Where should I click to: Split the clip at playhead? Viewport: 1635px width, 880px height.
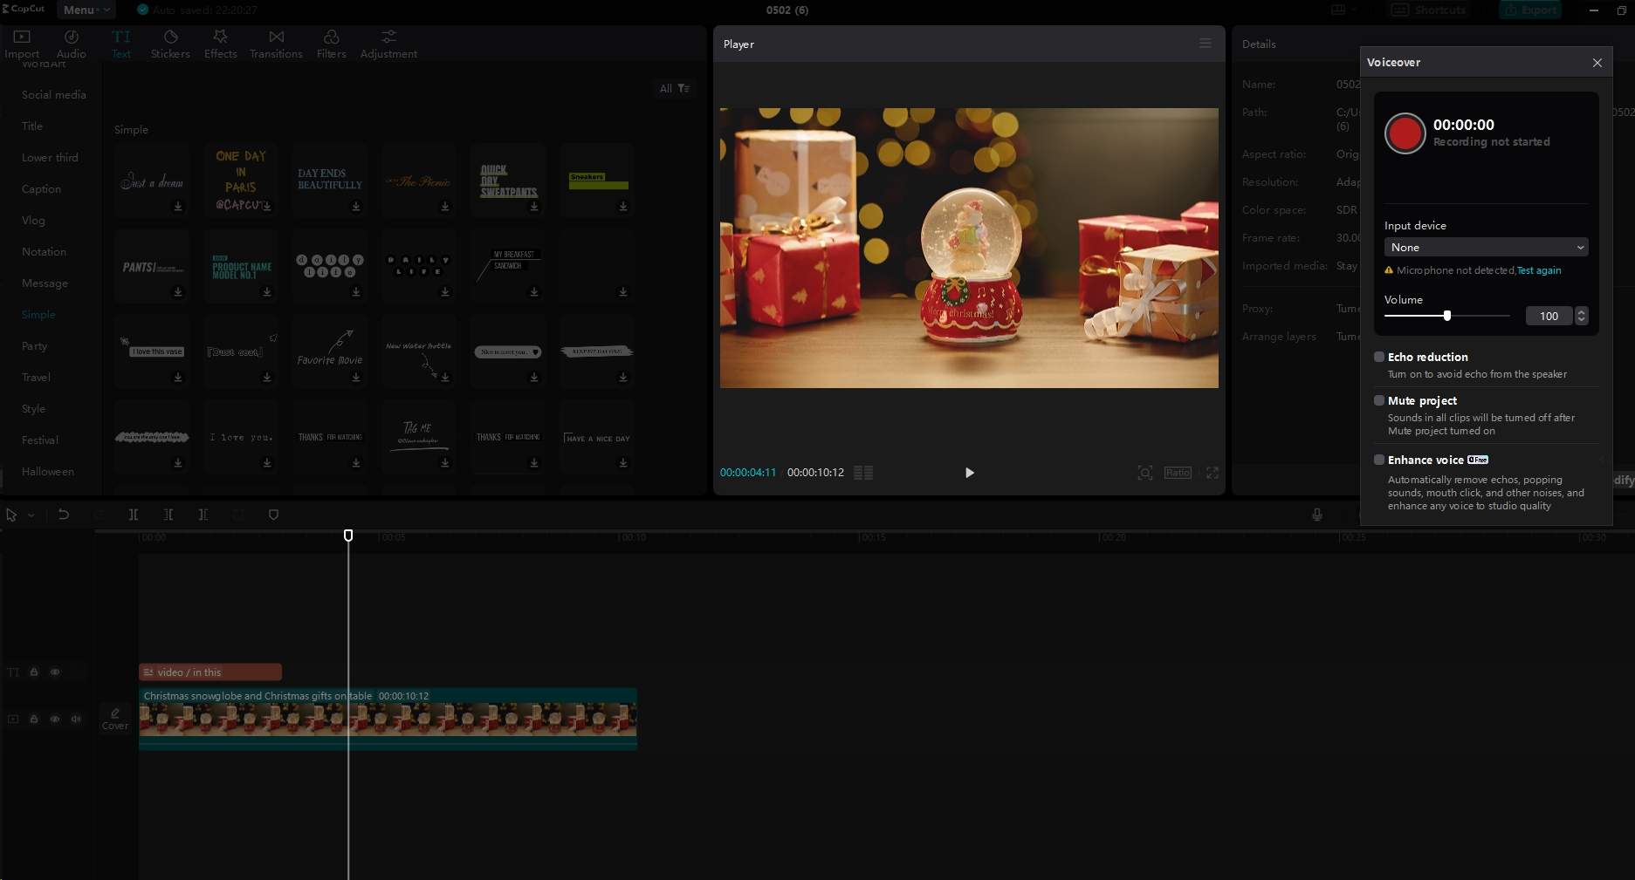tap(134, 515)
